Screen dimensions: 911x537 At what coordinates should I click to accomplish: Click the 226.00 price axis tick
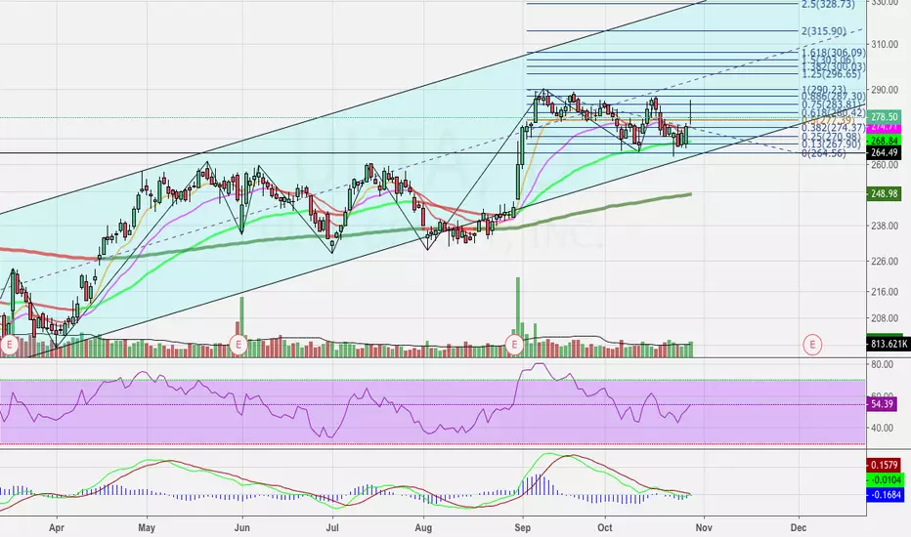click(884, 262)
